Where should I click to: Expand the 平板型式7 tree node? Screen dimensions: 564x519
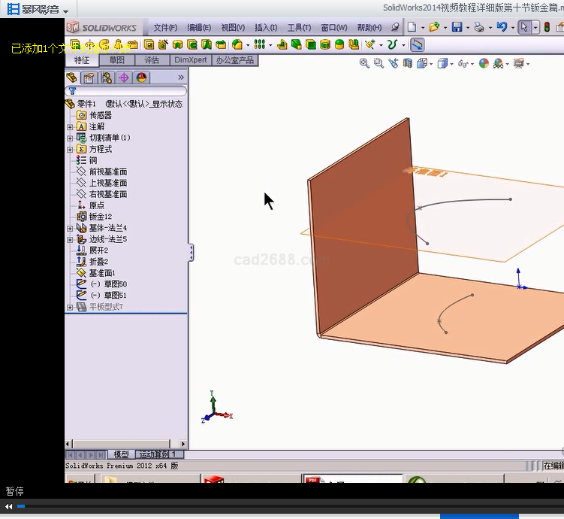pyautogui.click(x=70, y=307)
